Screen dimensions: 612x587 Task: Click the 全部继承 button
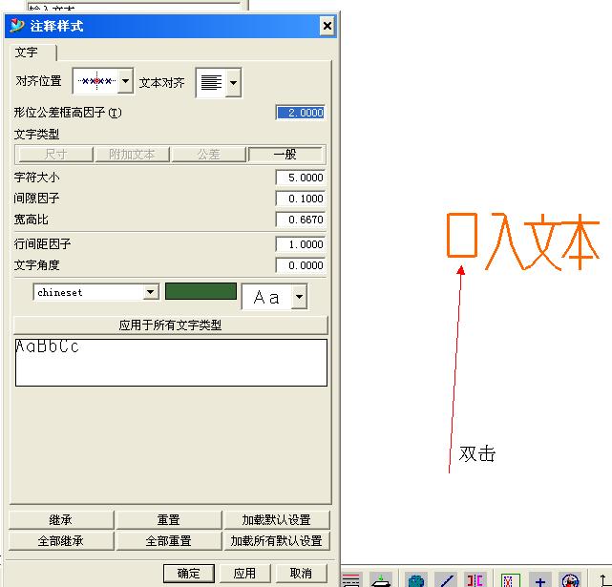61,541
